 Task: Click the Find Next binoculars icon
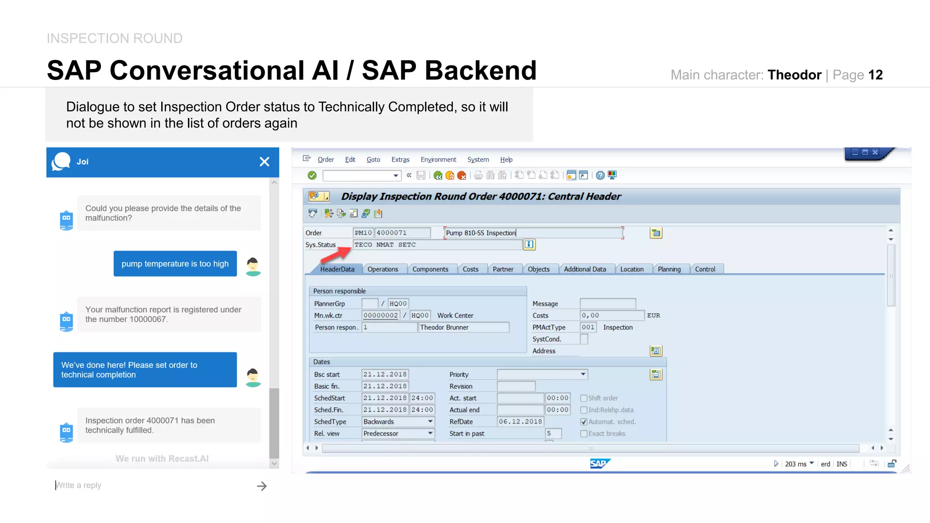pos(502,175)
